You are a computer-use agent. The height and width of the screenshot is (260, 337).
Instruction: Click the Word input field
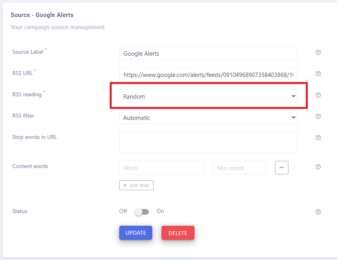162,168
